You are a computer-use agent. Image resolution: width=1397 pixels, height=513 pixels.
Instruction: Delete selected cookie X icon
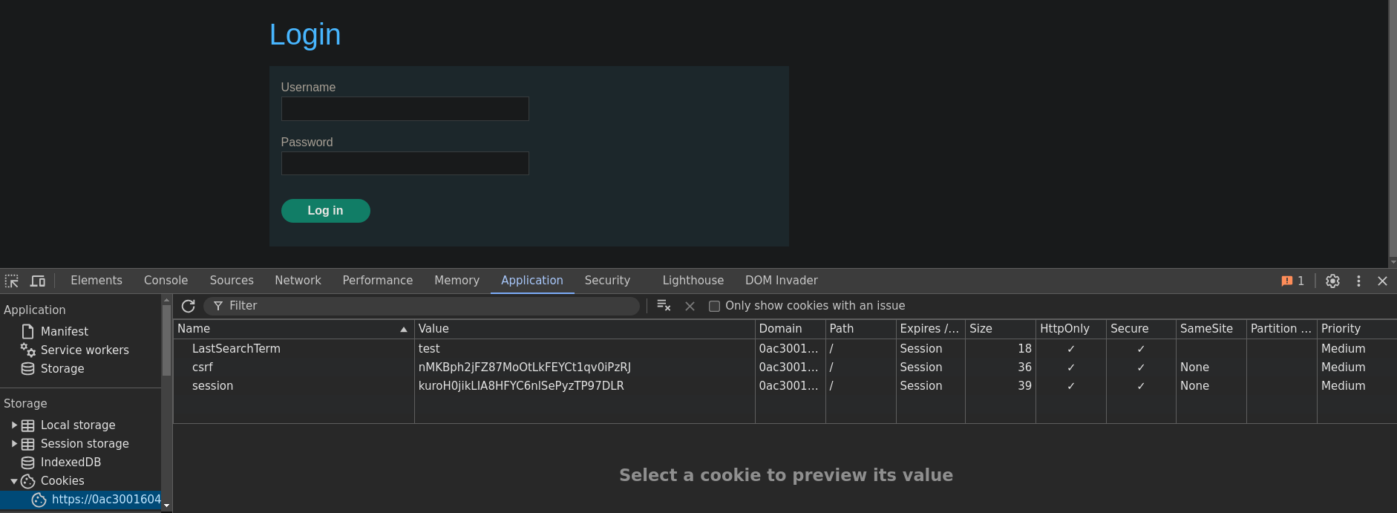[690, 306]
